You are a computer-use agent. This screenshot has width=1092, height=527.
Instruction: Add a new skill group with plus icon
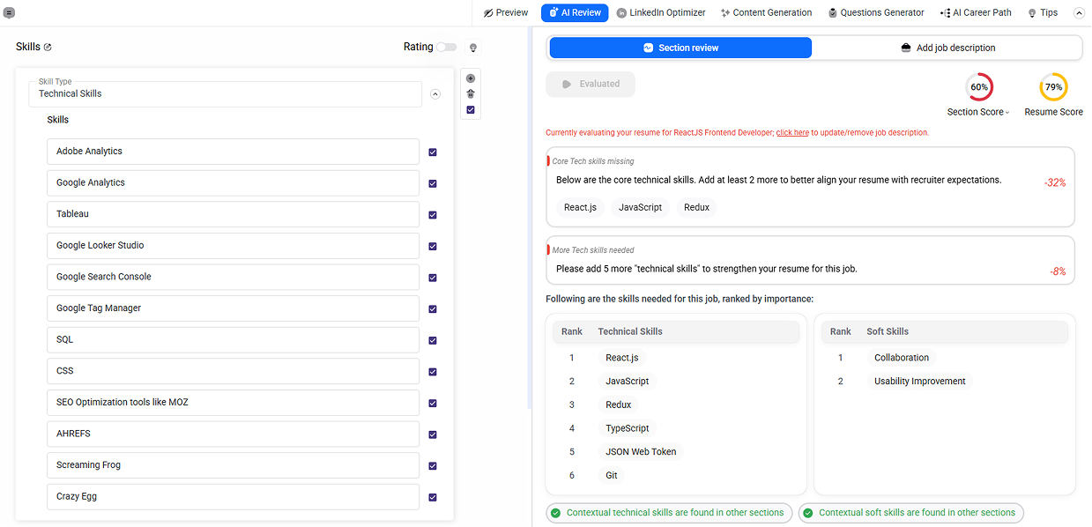471,78
